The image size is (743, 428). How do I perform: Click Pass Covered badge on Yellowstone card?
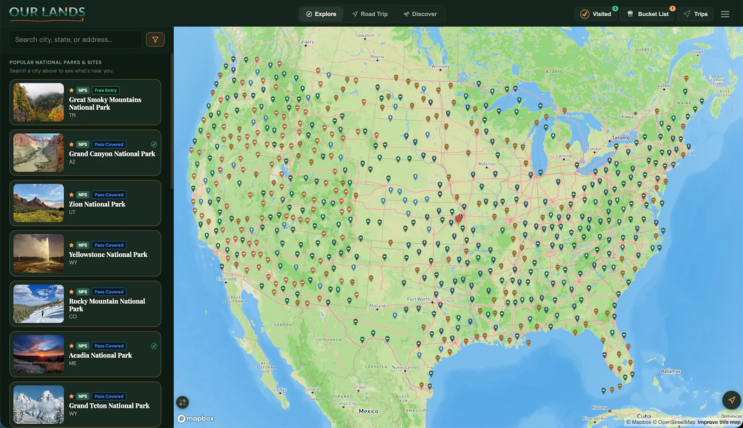pos(109,245)
